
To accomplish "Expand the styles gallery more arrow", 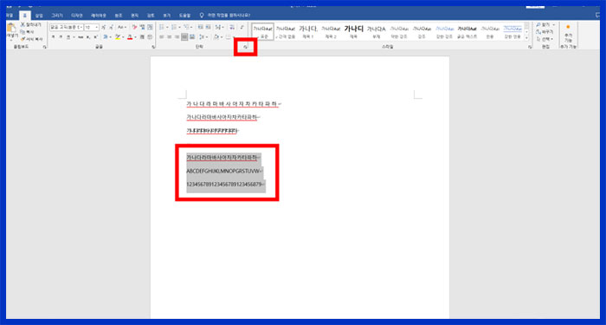I will 526,38.
